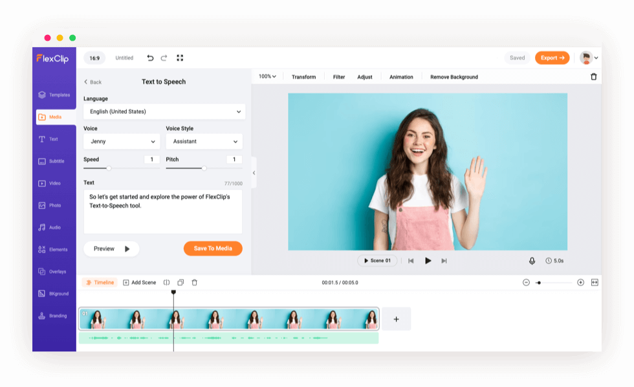Image resolution: width=634 pixels, height=387 pixels.
Task: Open the Media sidebar section
Action: (x=56, y=117)
